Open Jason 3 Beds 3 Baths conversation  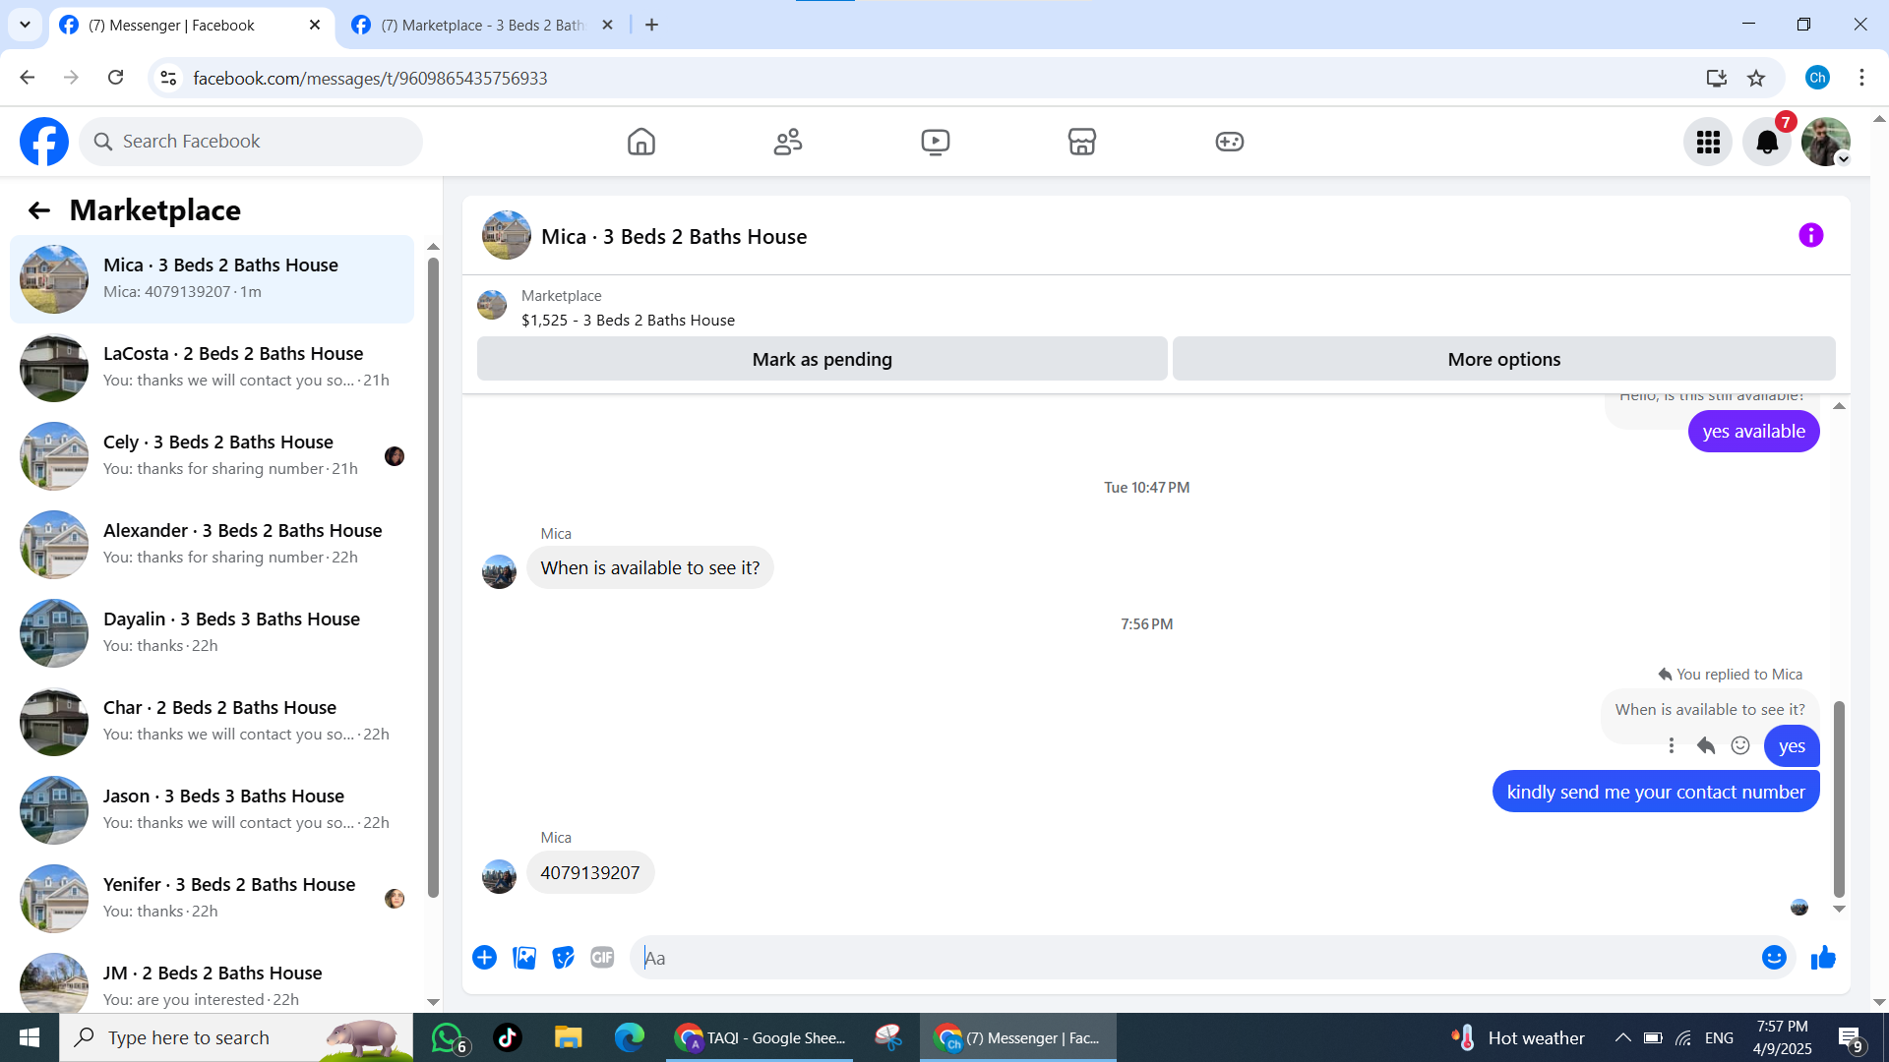coord(212,810)
